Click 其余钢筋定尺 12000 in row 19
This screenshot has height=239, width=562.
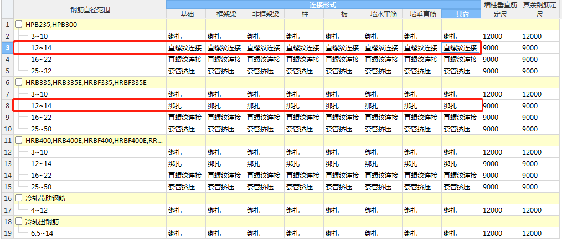(x=541, y=233)
